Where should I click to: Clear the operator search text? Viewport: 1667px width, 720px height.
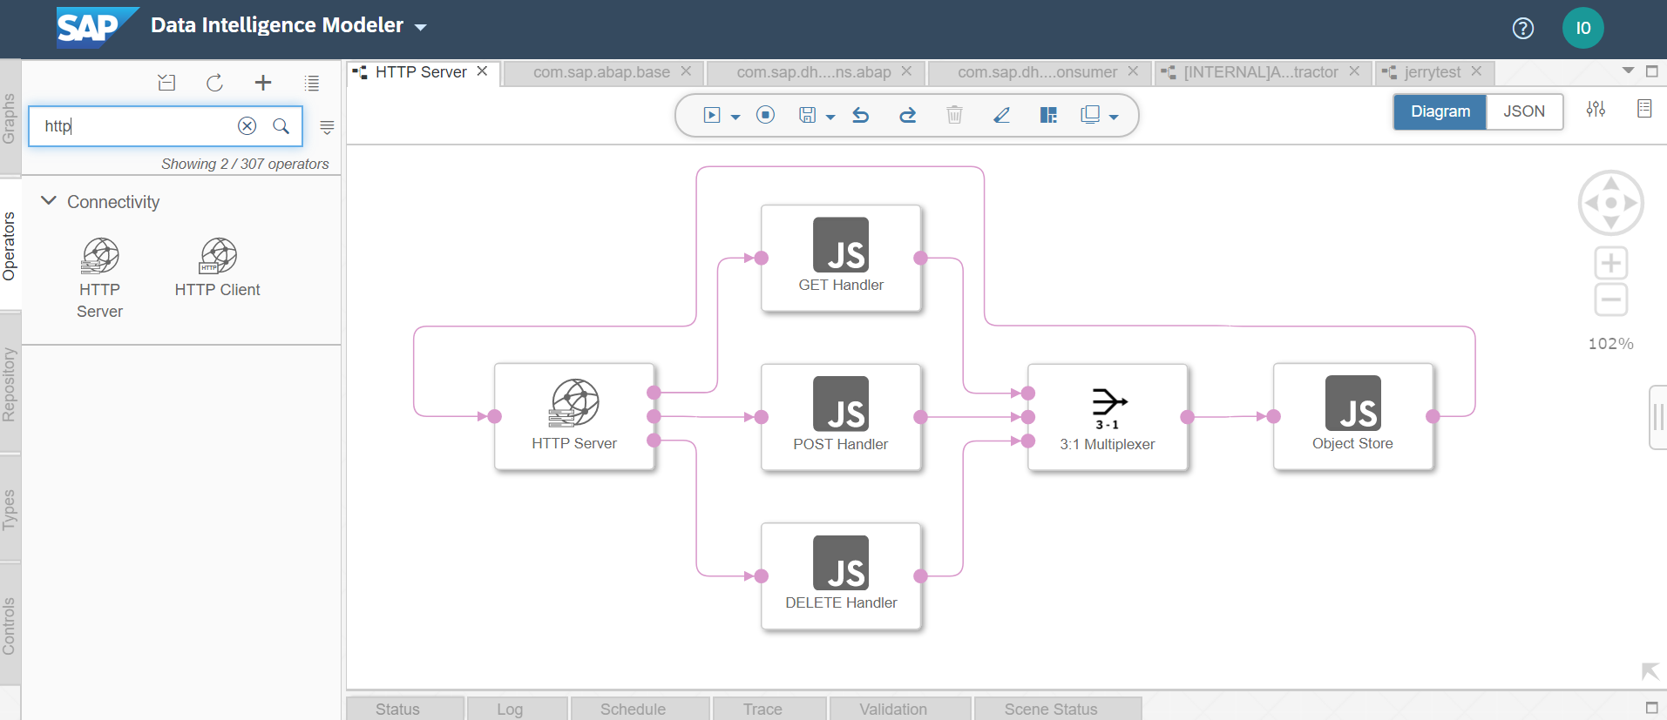pyautogui.click(x=247, y=126)
